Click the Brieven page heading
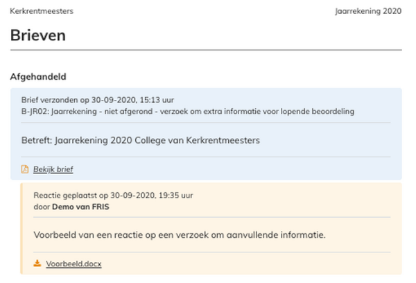 click(x=42, y=35)
